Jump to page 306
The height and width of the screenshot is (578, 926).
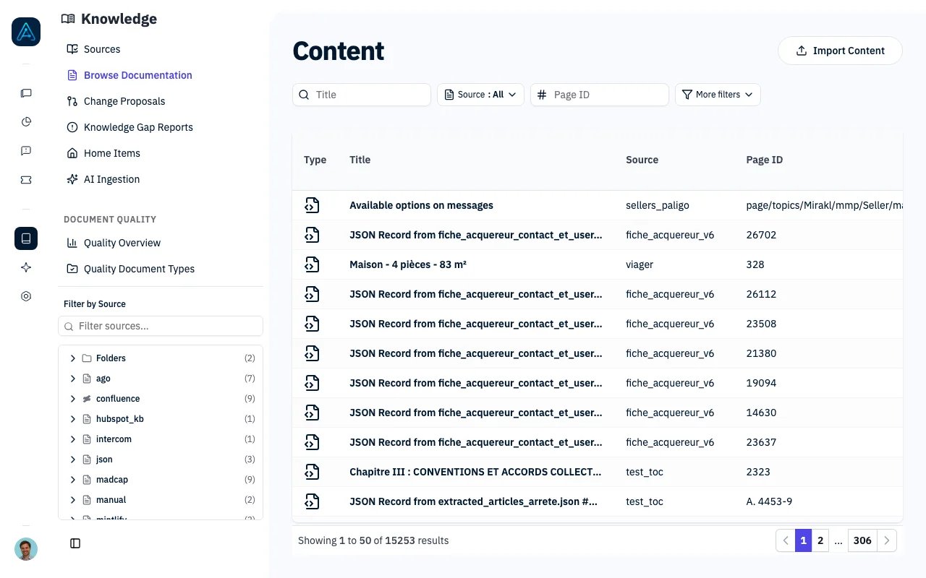[x=862, y=540]
